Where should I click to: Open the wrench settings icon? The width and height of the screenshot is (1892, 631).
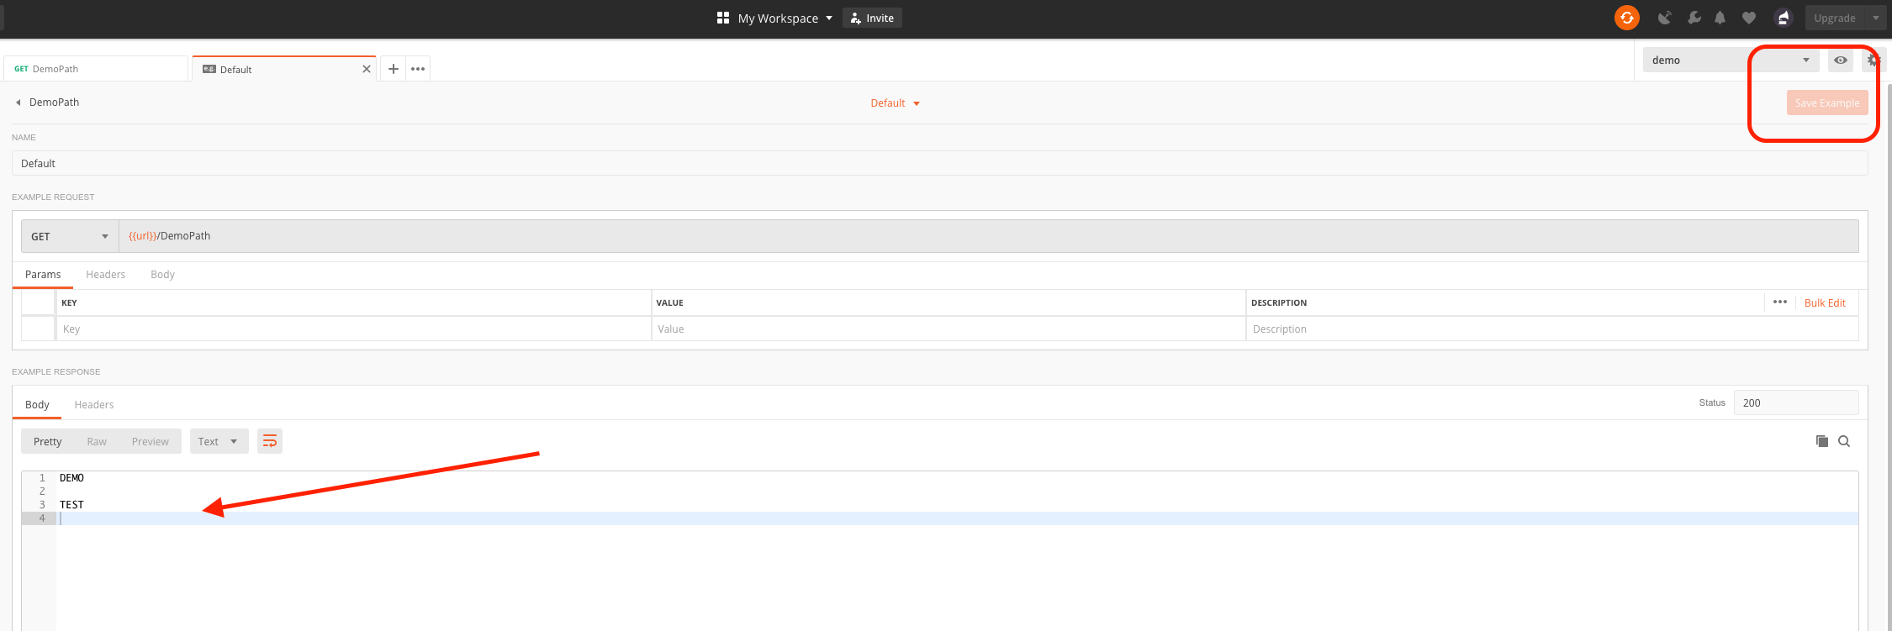pyautogui.click(x=1694, y=18)
